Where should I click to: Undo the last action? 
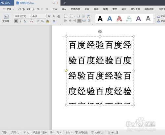pos(38,9)
